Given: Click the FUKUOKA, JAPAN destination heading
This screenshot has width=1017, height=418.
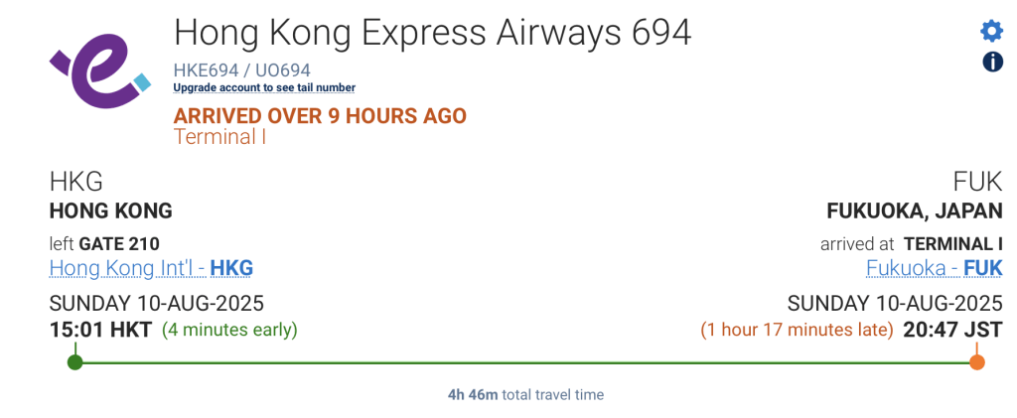Looking at the screenshot, I should [915, 211].
